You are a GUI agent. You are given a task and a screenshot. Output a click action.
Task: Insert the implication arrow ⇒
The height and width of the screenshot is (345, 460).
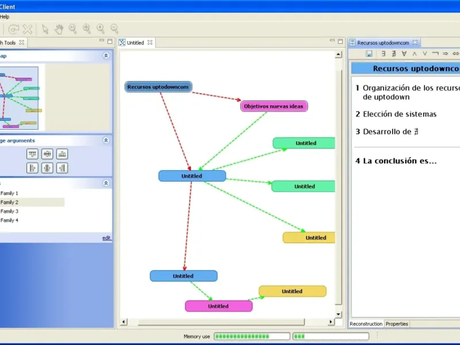(x=445, y=53)
